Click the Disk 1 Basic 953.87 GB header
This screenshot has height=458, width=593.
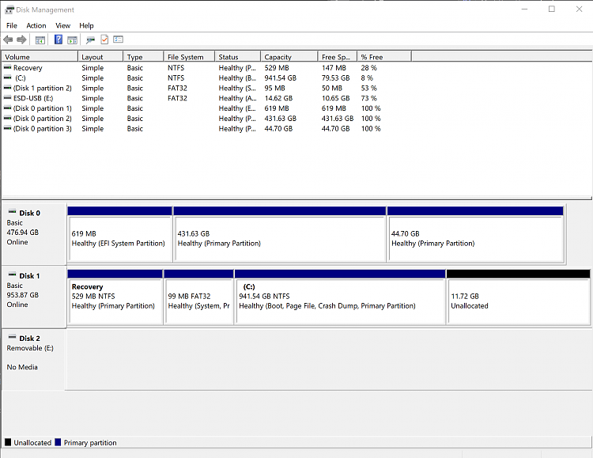click(x=34, y=297)
